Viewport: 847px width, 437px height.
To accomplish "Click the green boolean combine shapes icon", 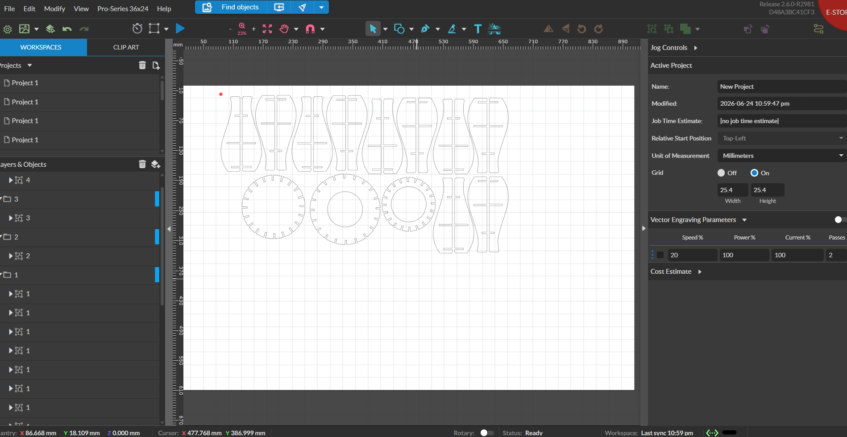I will coord(685,29).
